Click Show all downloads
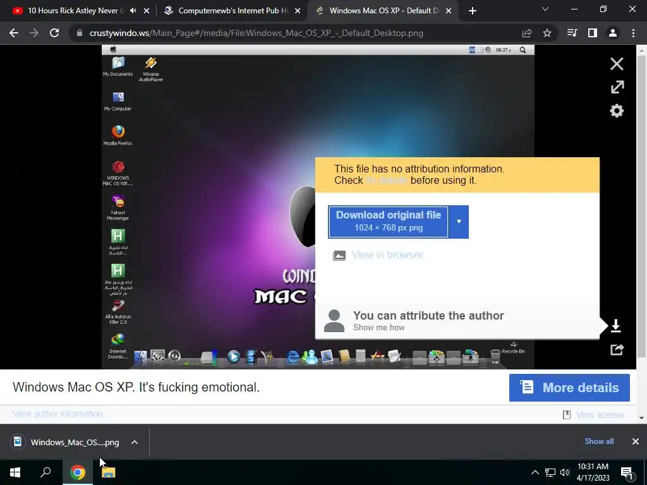647x485 pixels. coord(599,441)
